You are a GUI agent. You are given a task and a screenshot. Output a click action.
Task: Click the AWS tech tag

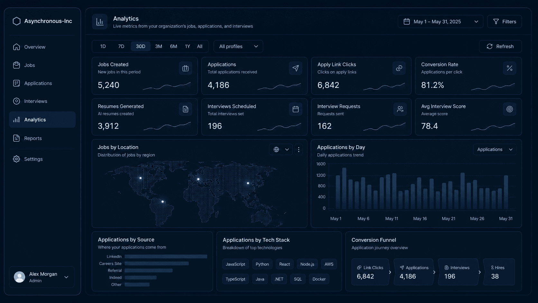[x=329, y=264]
